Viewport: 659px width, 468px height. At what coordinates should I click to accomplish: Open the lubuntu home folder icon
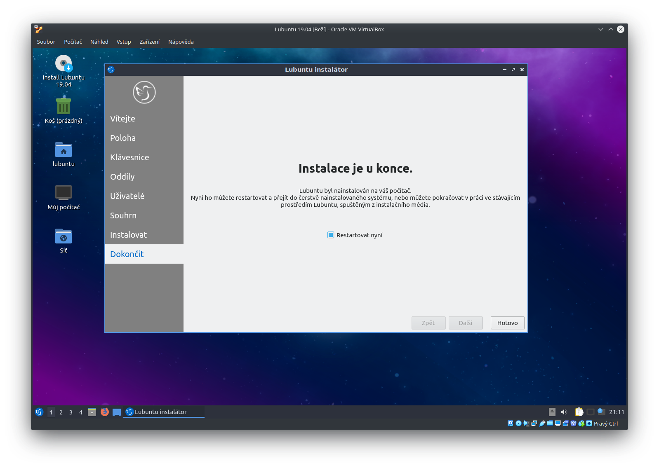coord(64,154)
